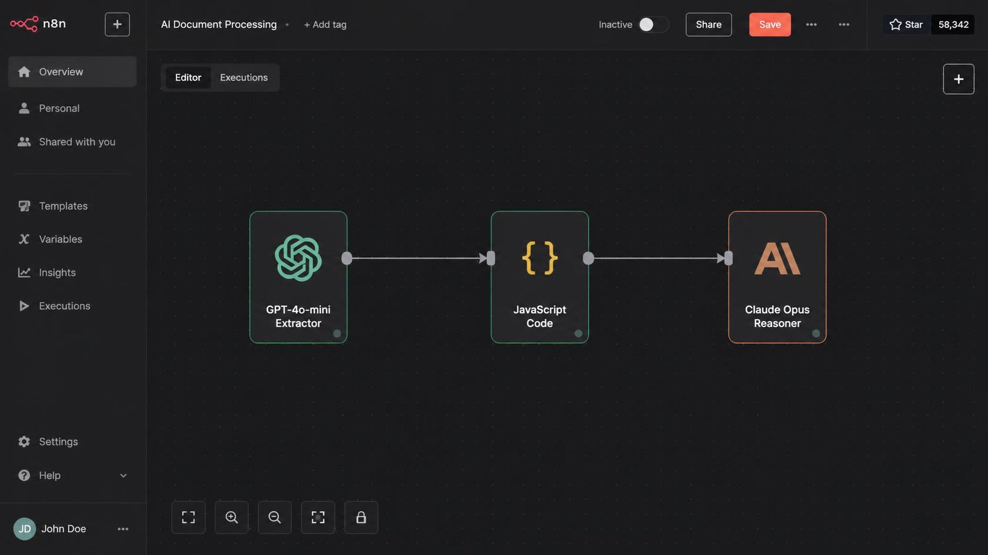988x555 pixels.
Task: Click the plus button beside n8n logo
Action: pos(117,25)
